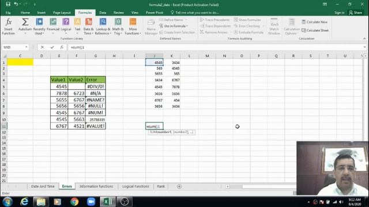This screenshot has width=369, height=207.
Task: Expand the Name Box dropdown
Action: pos(26,47)
